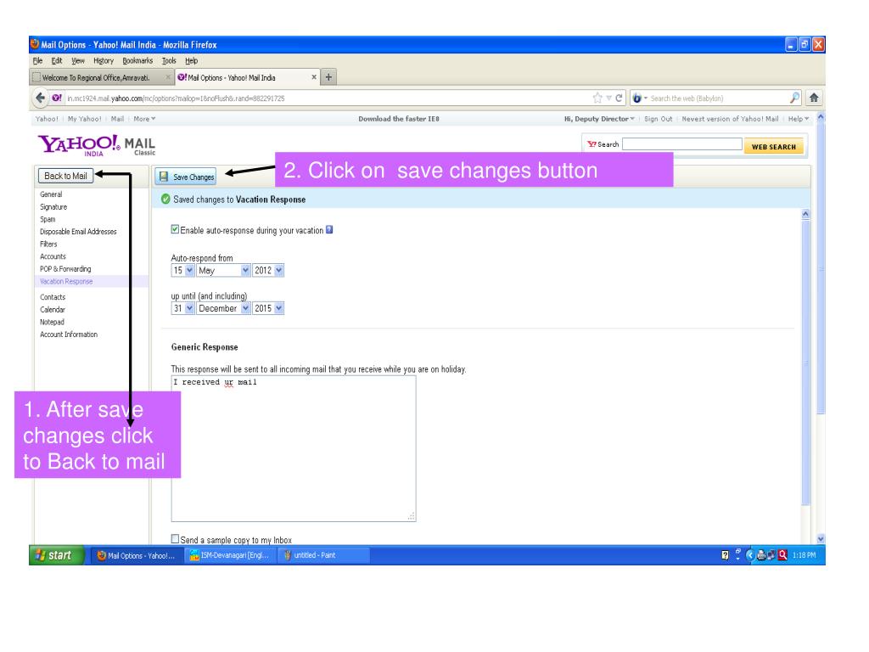
Task: Click the Yahoo site icon in the address bar
Action: click(57, 98)
